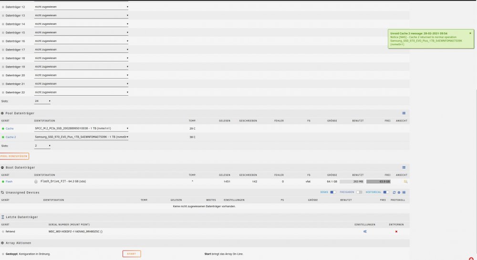Open Datenträger 19 assignment dropdown
Screen dimensions: 477x260
pyautogui.click(x=81, y=67)
